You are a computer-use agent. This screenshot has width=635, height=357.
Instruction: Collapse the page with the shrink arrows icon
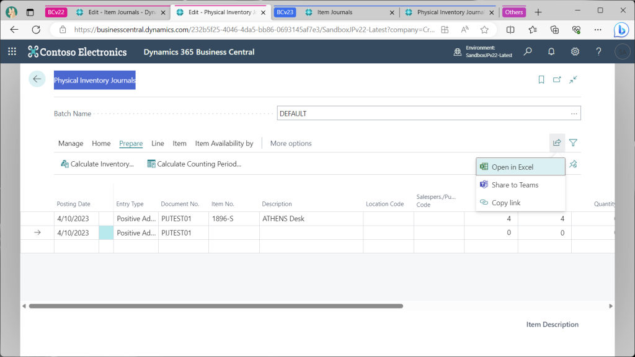pos(573,80)
